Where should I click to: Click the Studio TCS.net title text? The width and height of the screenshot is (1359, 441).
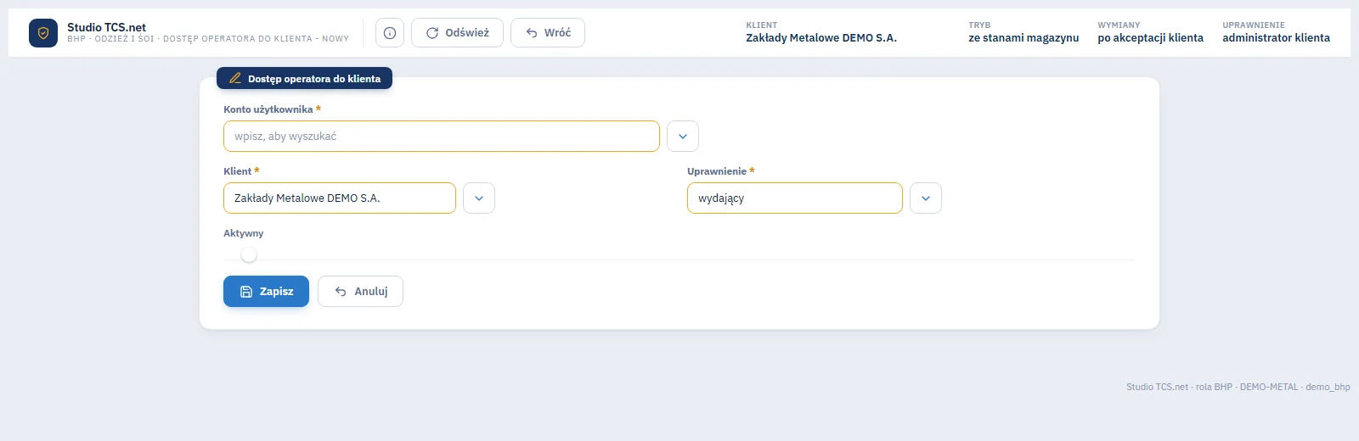coord(107,27)
